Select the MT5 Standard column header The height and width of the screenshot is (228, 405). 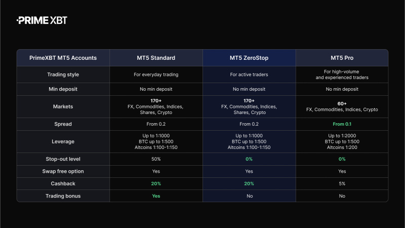tap(156, 58)
